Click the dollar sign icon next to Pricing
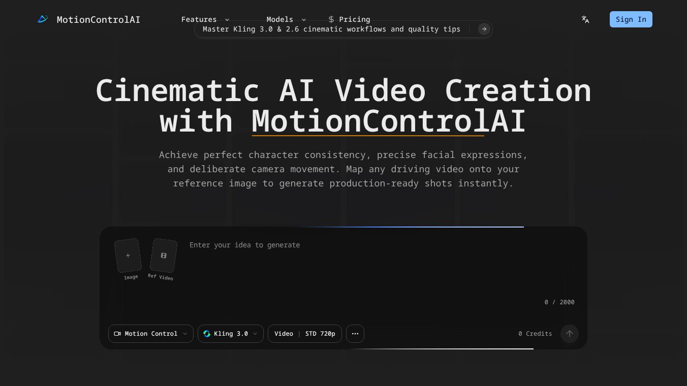Viewport: 687px width, 386px height. pyautogui.click(x=331, y=19)
